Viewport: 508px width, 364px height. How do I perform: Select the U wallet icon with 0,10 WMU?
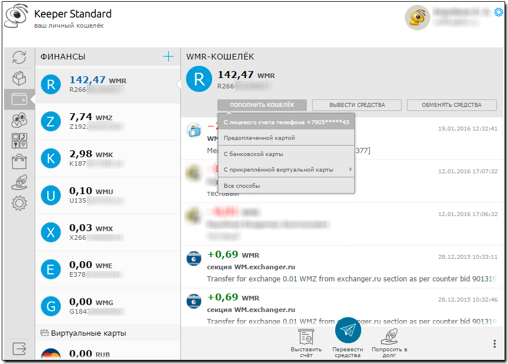(x=51, y=195)
